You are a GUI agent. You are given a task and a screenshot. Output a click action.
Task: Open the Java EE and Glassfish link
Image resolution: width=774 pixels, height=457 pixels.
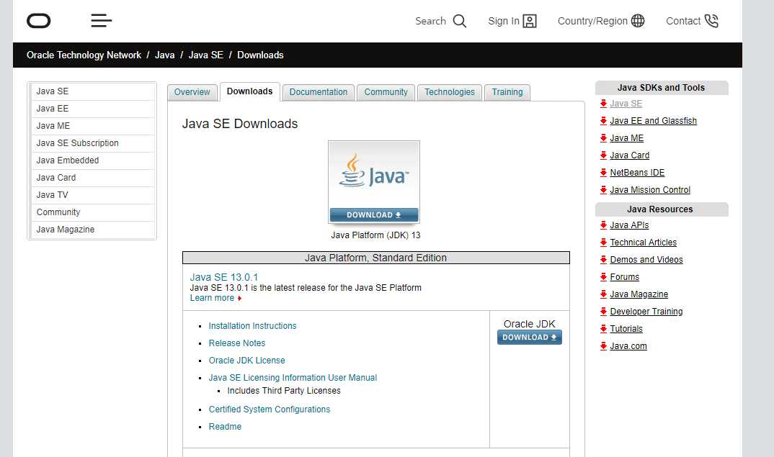point(654,121)
